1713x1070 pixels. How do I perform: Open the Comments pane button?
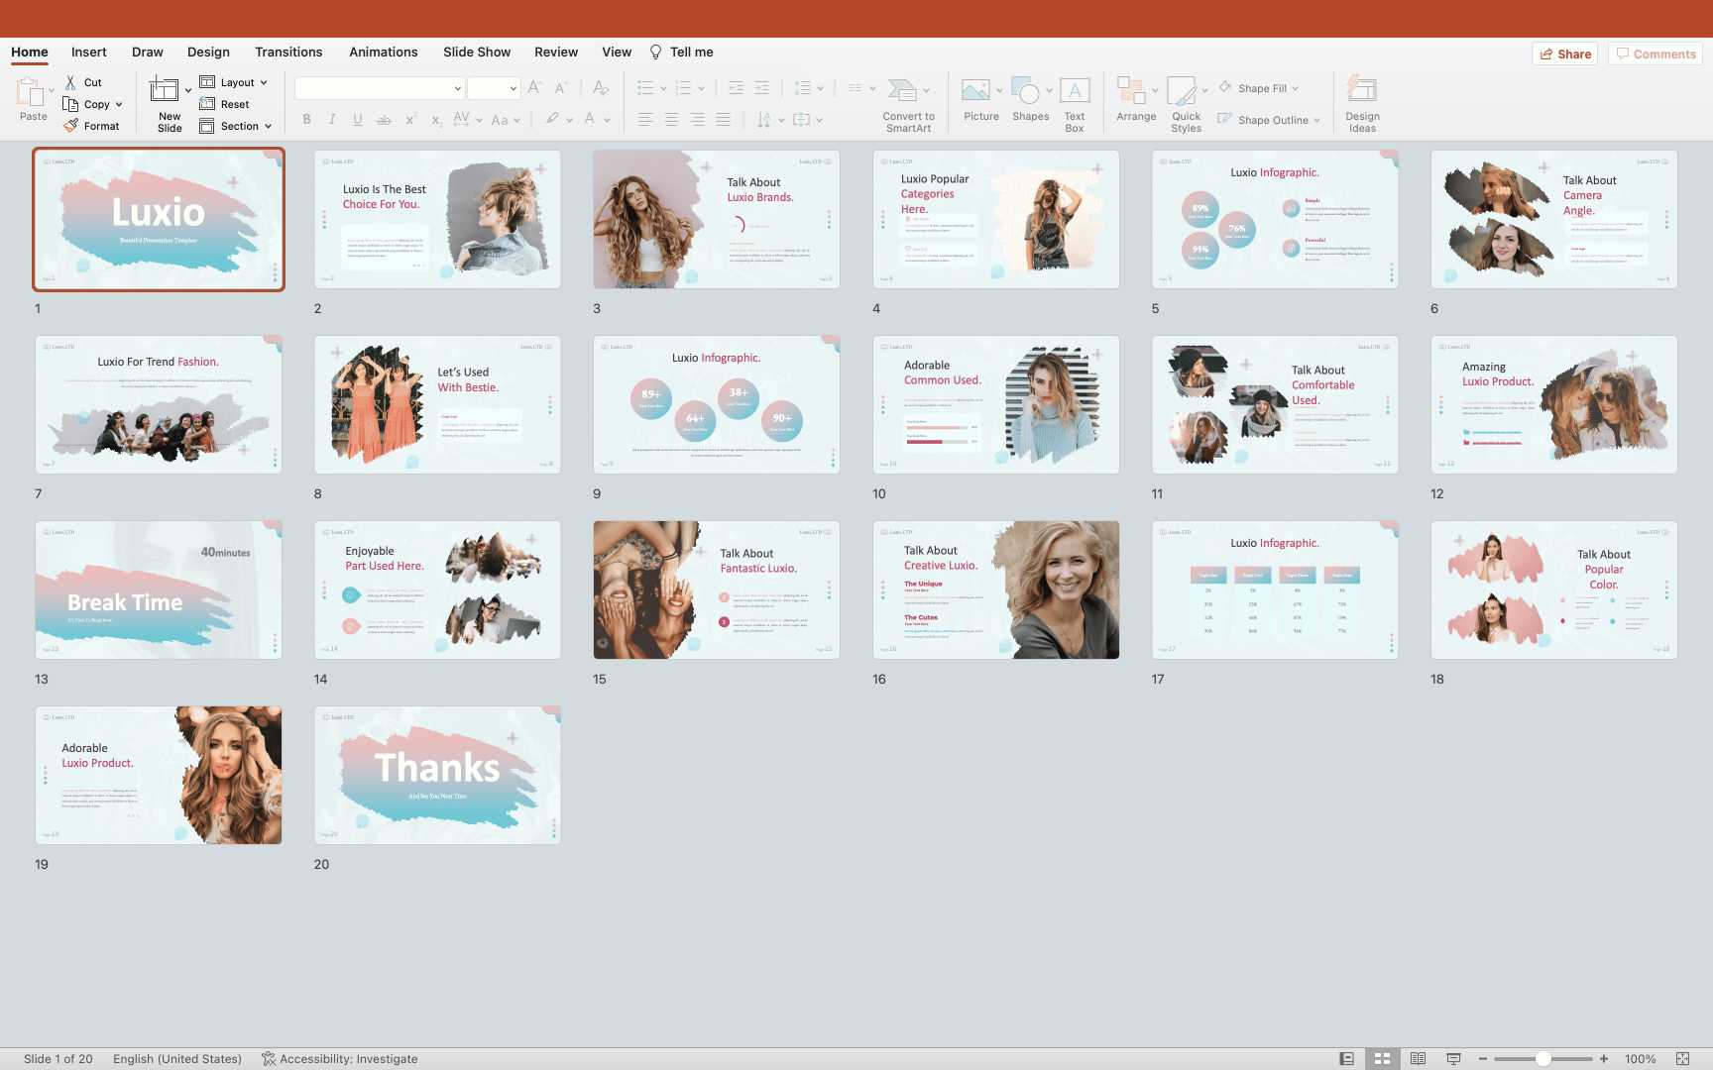click(1656, 54)
